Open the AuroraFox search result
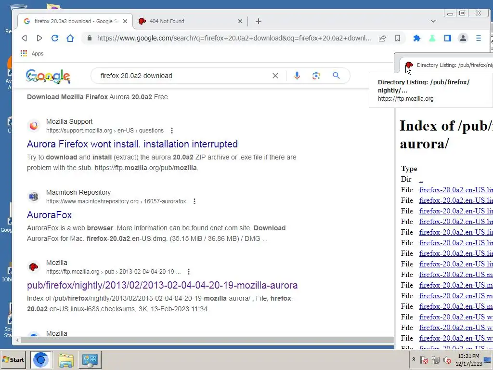Screen dimensions: 493x370 point(50,215)
